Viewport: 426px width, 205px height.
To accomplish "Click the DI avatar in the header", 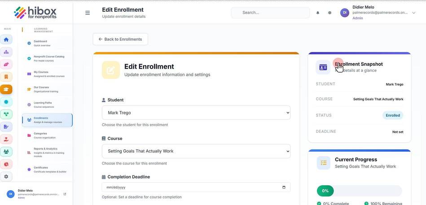I will pos(344,13).
